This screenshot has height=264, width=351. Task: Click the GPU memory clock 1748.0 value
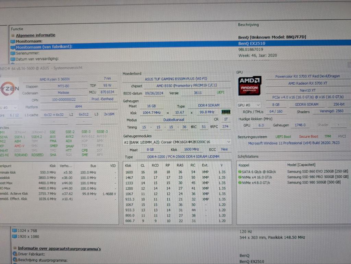pyautogui.click(x=300, y=125)
